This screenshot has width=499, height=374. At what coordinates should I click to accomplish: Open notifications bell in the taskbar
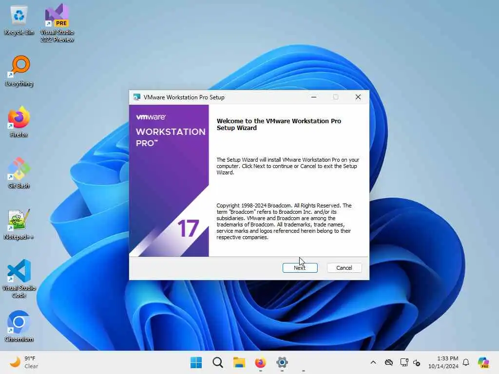[x=466, y=362]
